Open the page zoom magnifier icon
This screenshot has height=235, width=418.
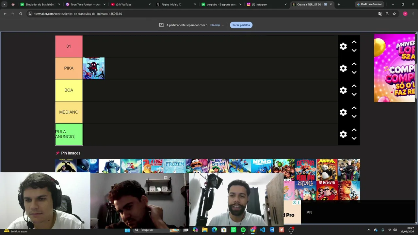(x=387, y=14)
